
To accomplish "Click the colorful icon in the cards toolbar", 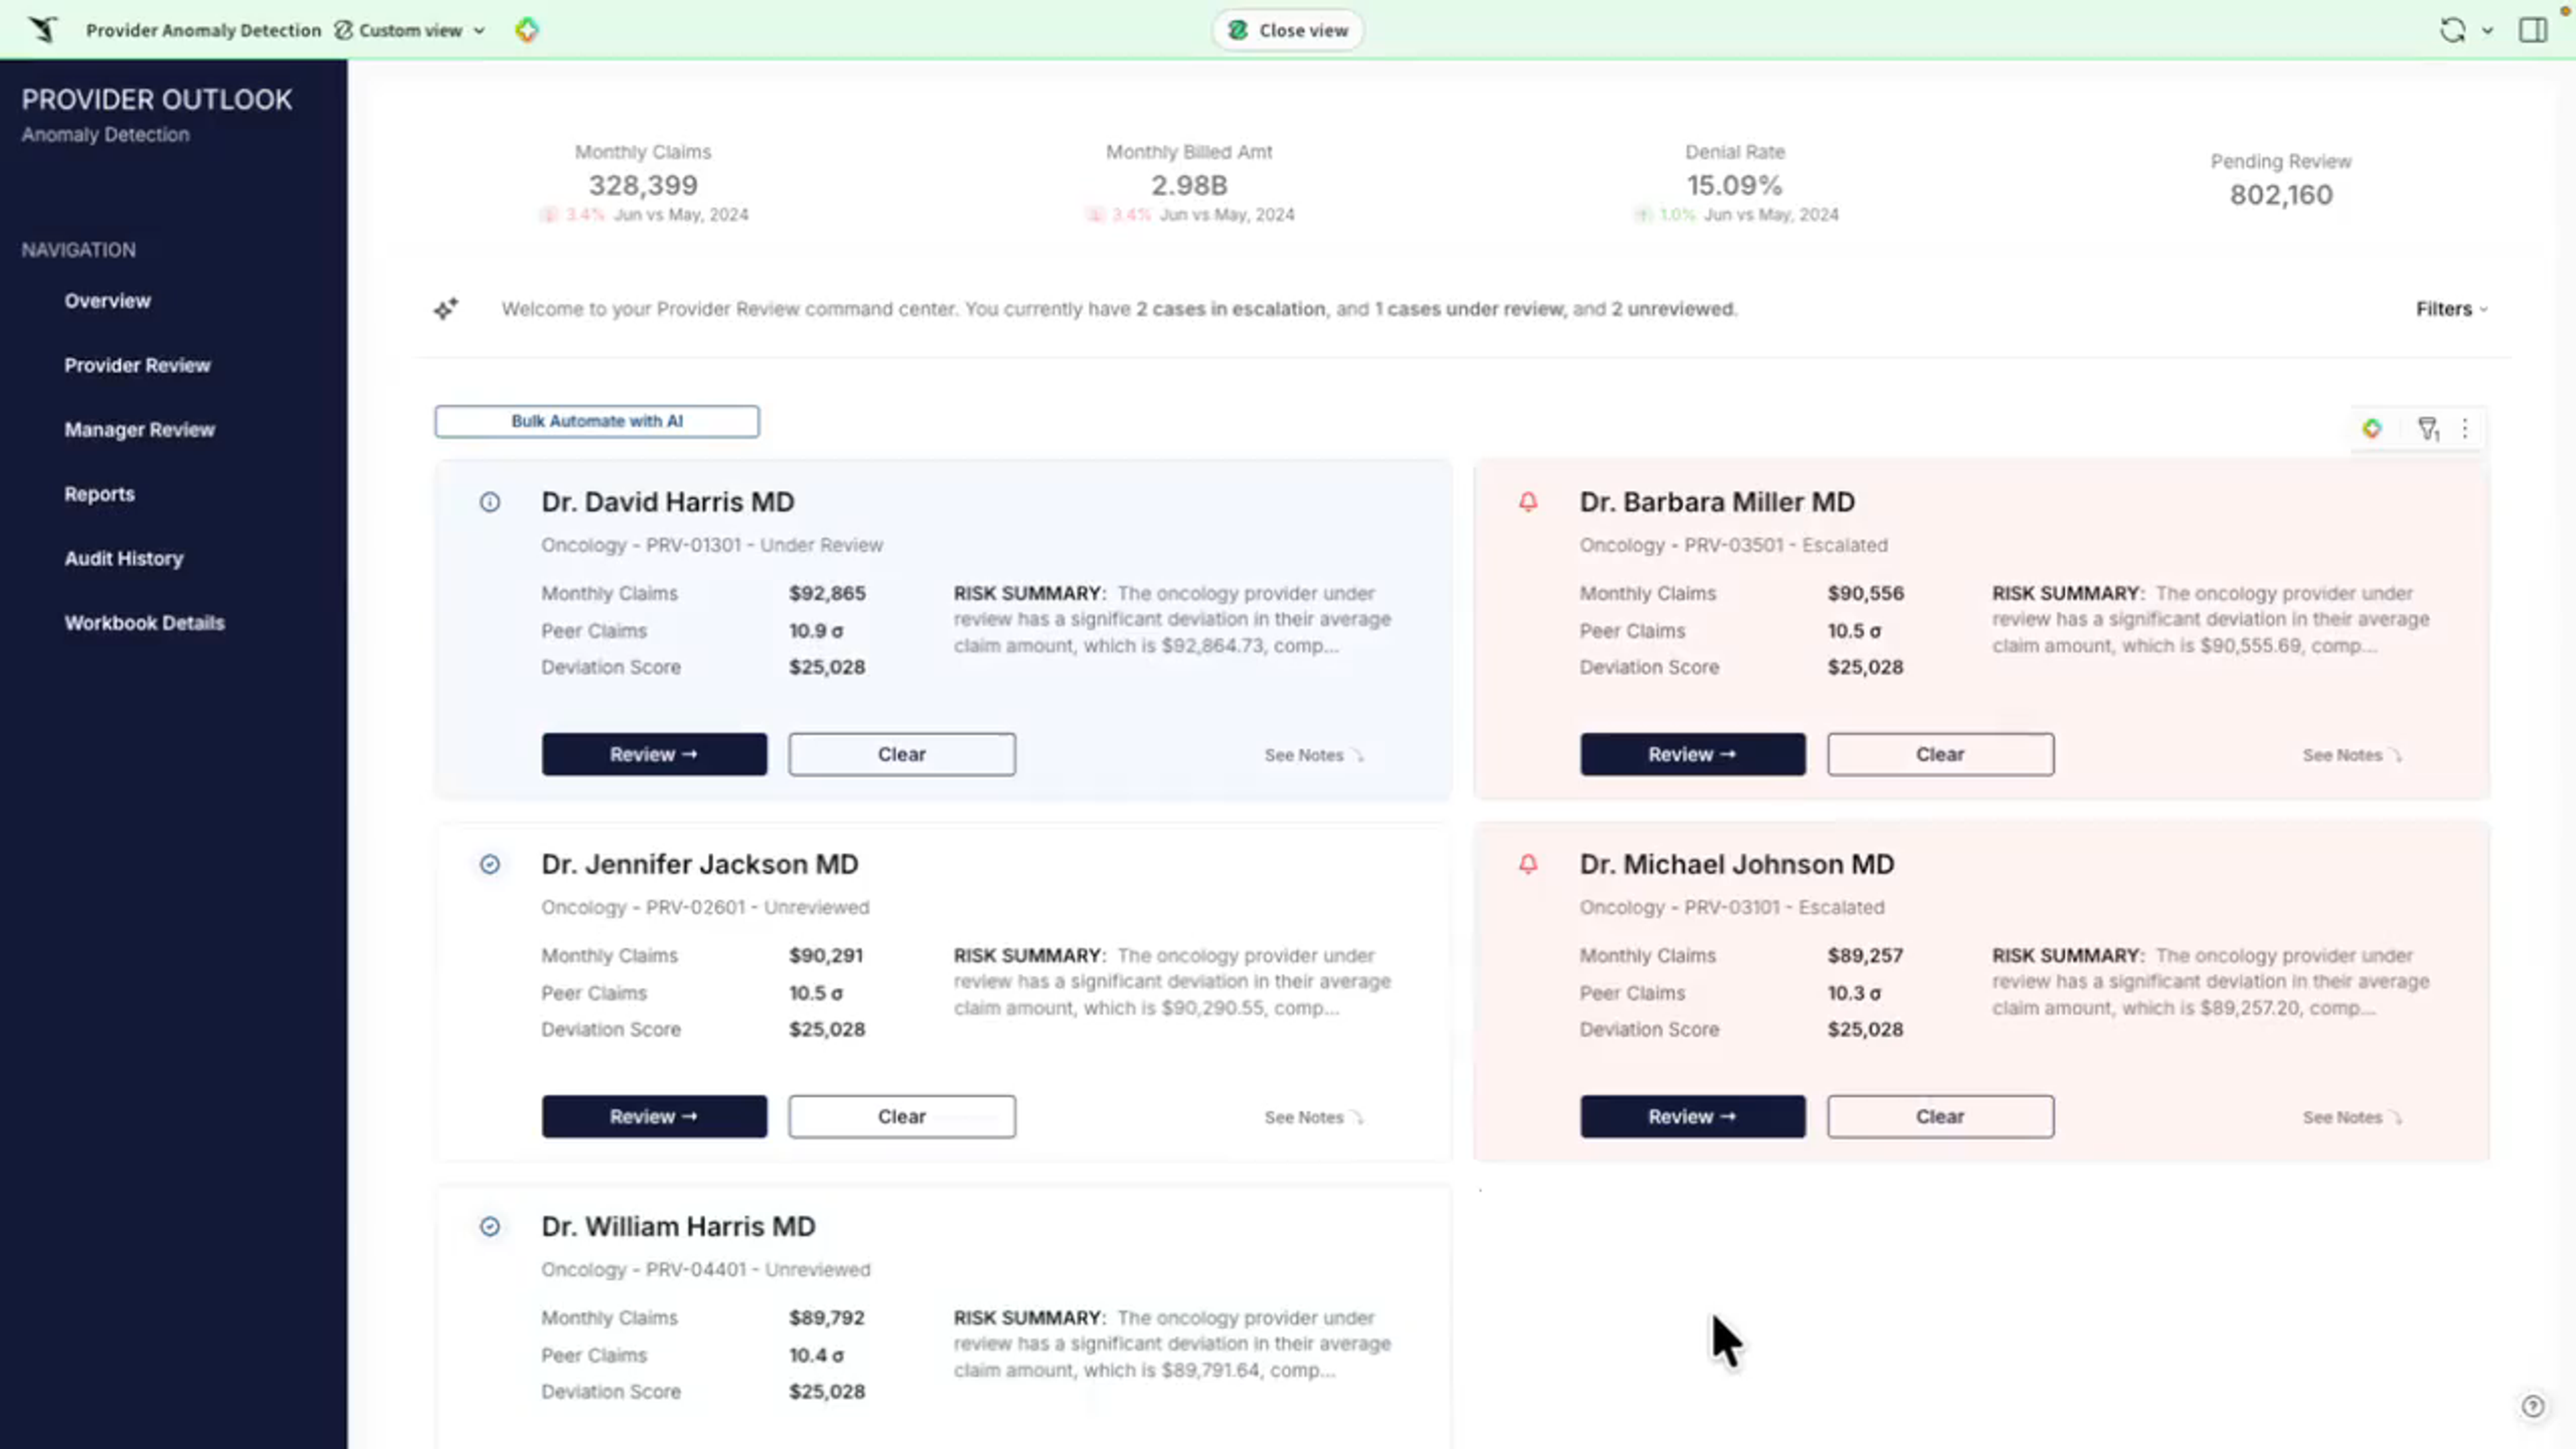I will tap(2372, 429).
